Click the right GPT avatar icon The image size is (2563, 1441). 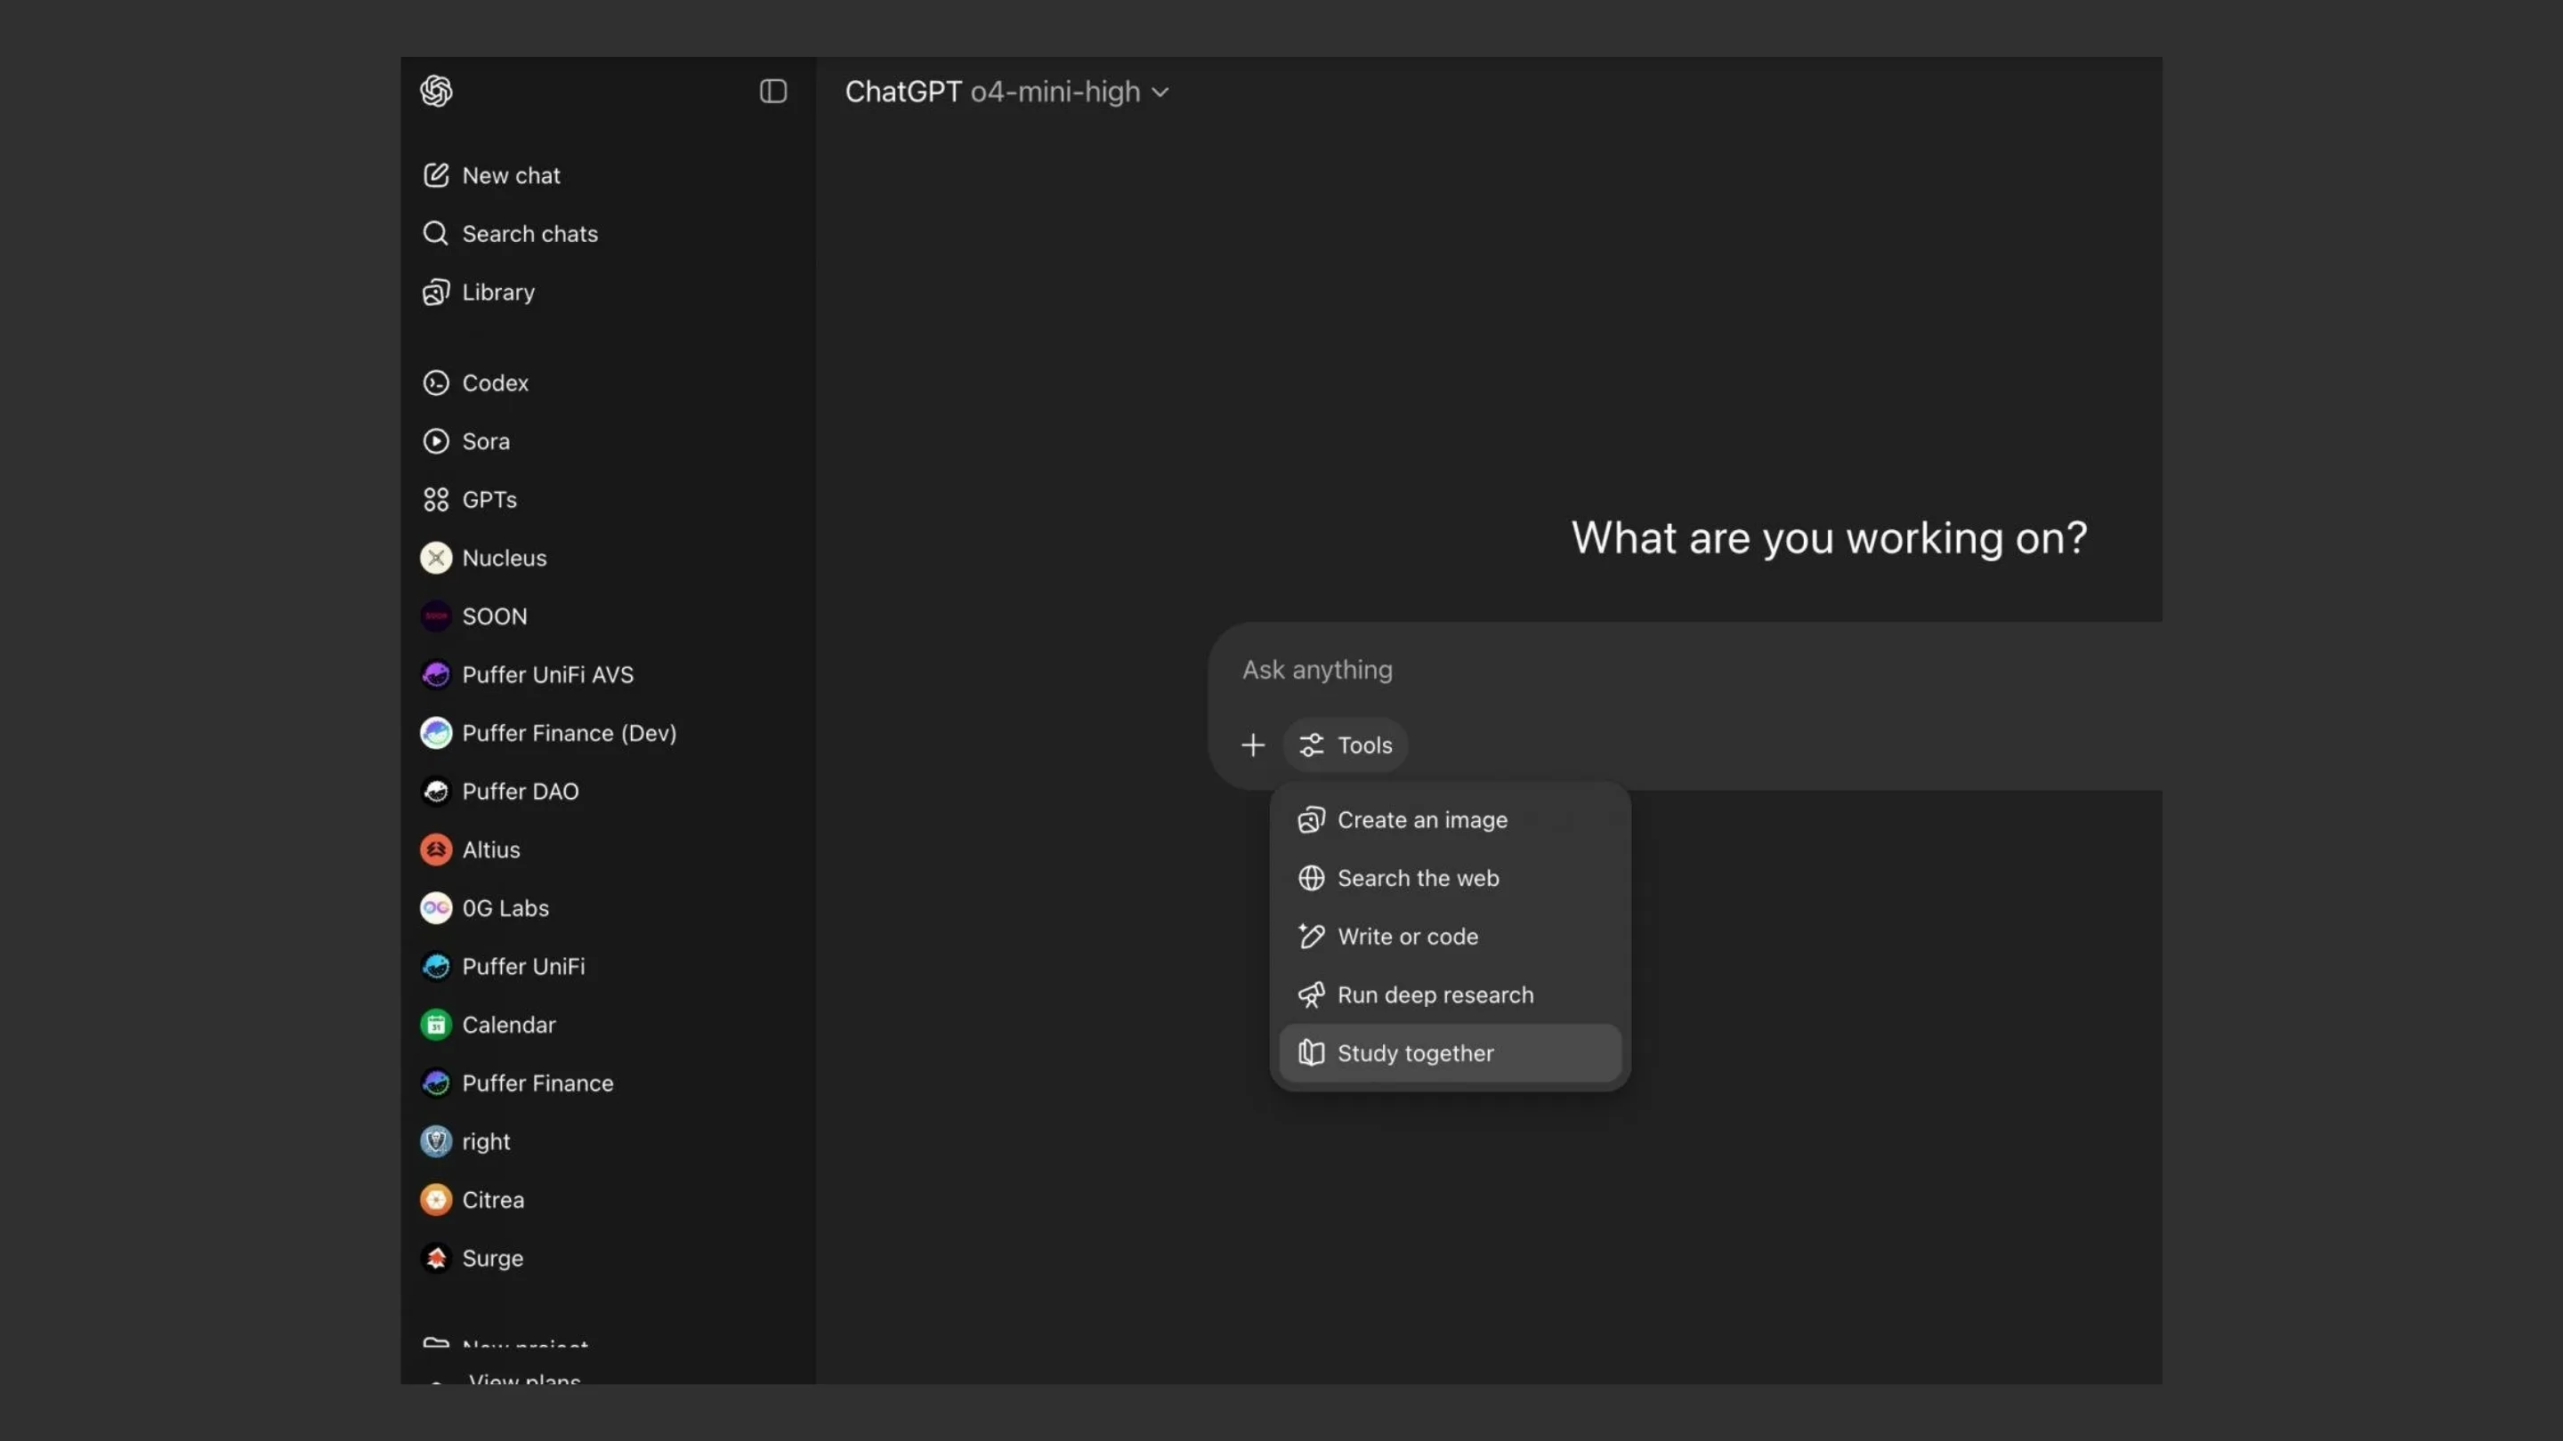click(436, 1141)
